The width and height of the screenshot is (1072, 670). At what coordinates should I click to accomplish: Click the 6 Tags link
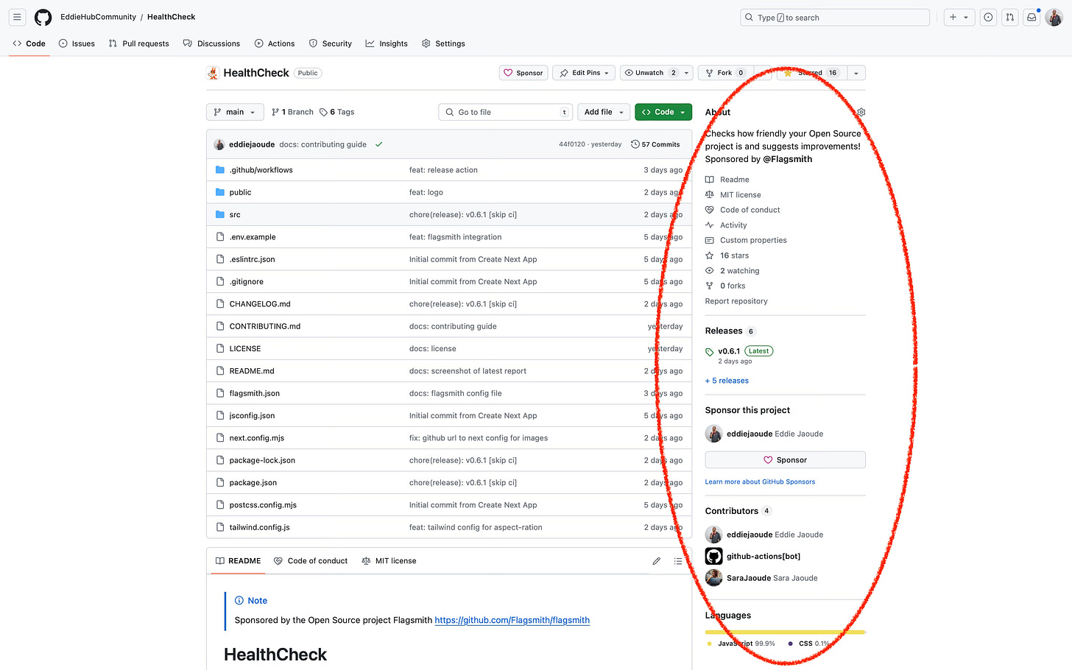(x=337, y=112)
